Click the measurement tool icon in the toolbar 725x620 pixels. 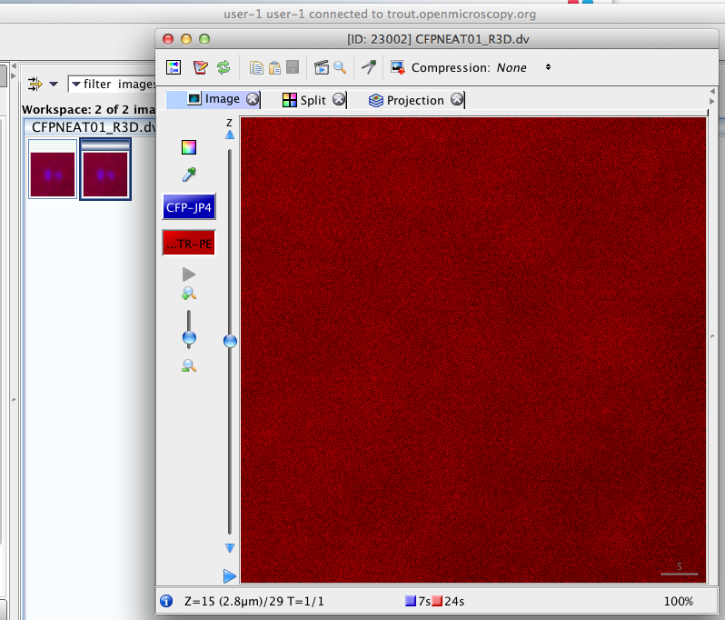click(x=369, y=67)
